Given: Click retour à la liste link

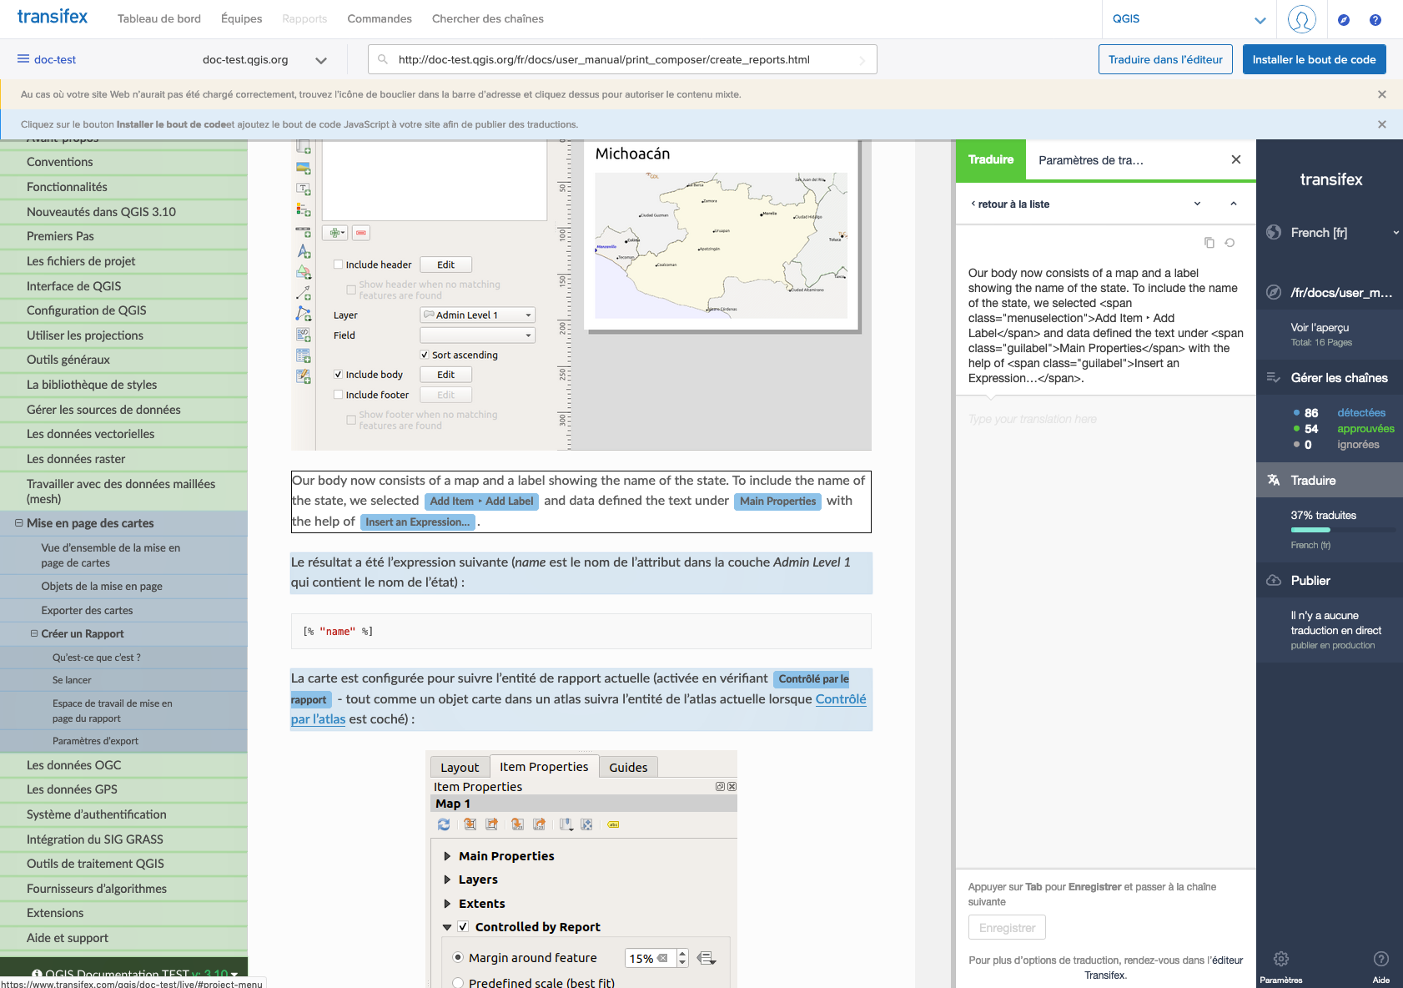Looking at the screenshot, I should click(1010, 204).
